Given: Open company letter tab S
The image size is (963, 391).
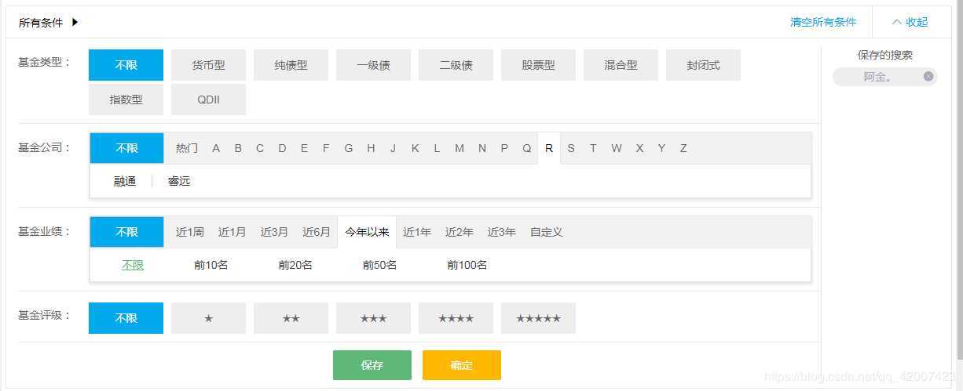Looking at the screenshot, I should (x=571, y=148).
